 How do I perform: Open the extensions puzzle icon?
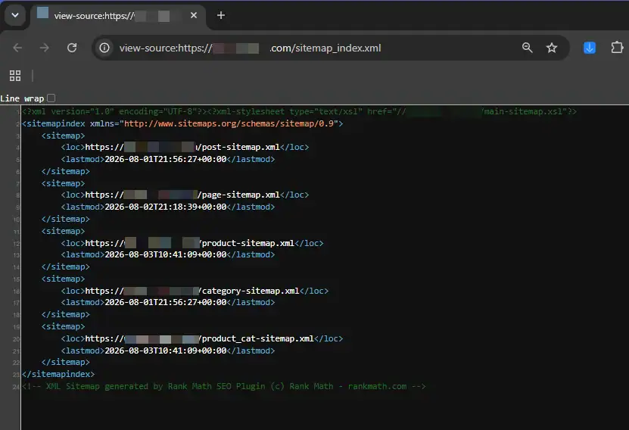pos(617,48)
